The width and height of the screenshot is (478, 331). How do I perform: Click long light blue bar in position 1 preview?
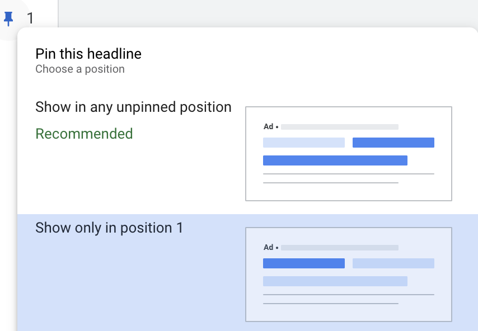[x=335, y=281]
